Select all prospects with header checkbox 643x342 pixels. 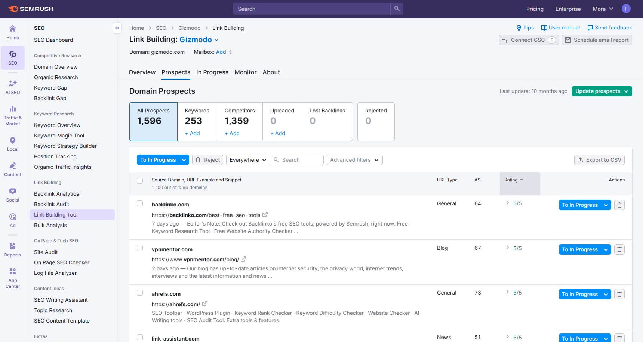140,180
